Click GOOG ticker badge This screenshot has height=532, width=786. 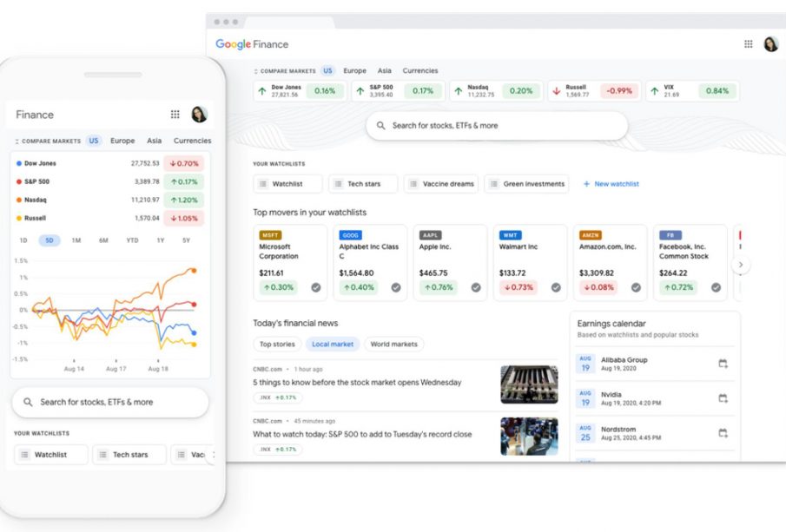tap(350, 235)
